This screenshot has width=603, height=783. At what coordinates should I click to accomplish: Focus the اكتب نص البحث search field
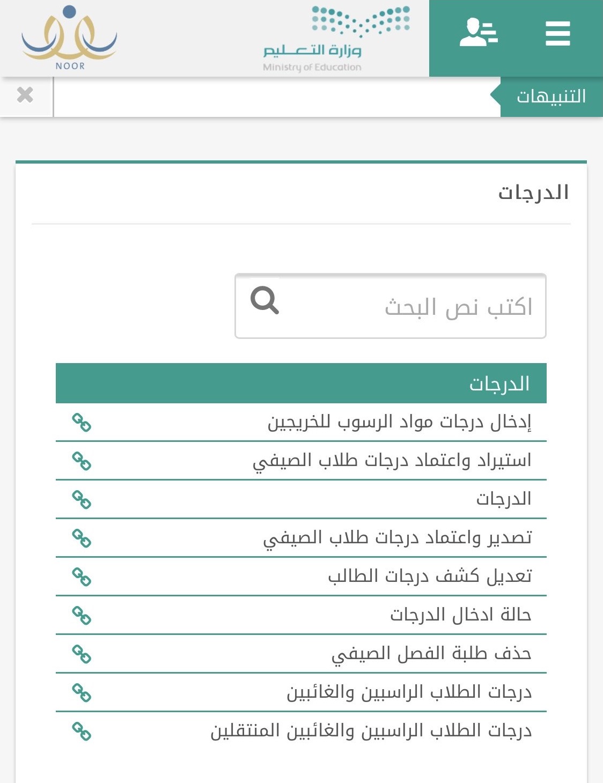tap(391, 306)
